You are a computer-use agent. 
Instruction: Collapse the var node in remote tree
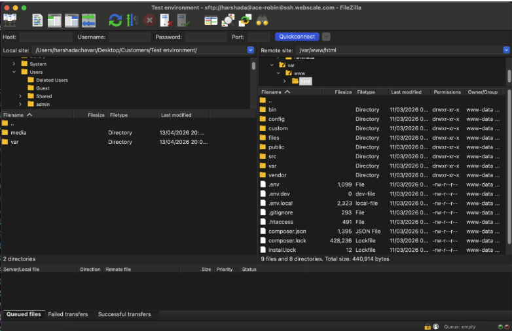(272, 65)
